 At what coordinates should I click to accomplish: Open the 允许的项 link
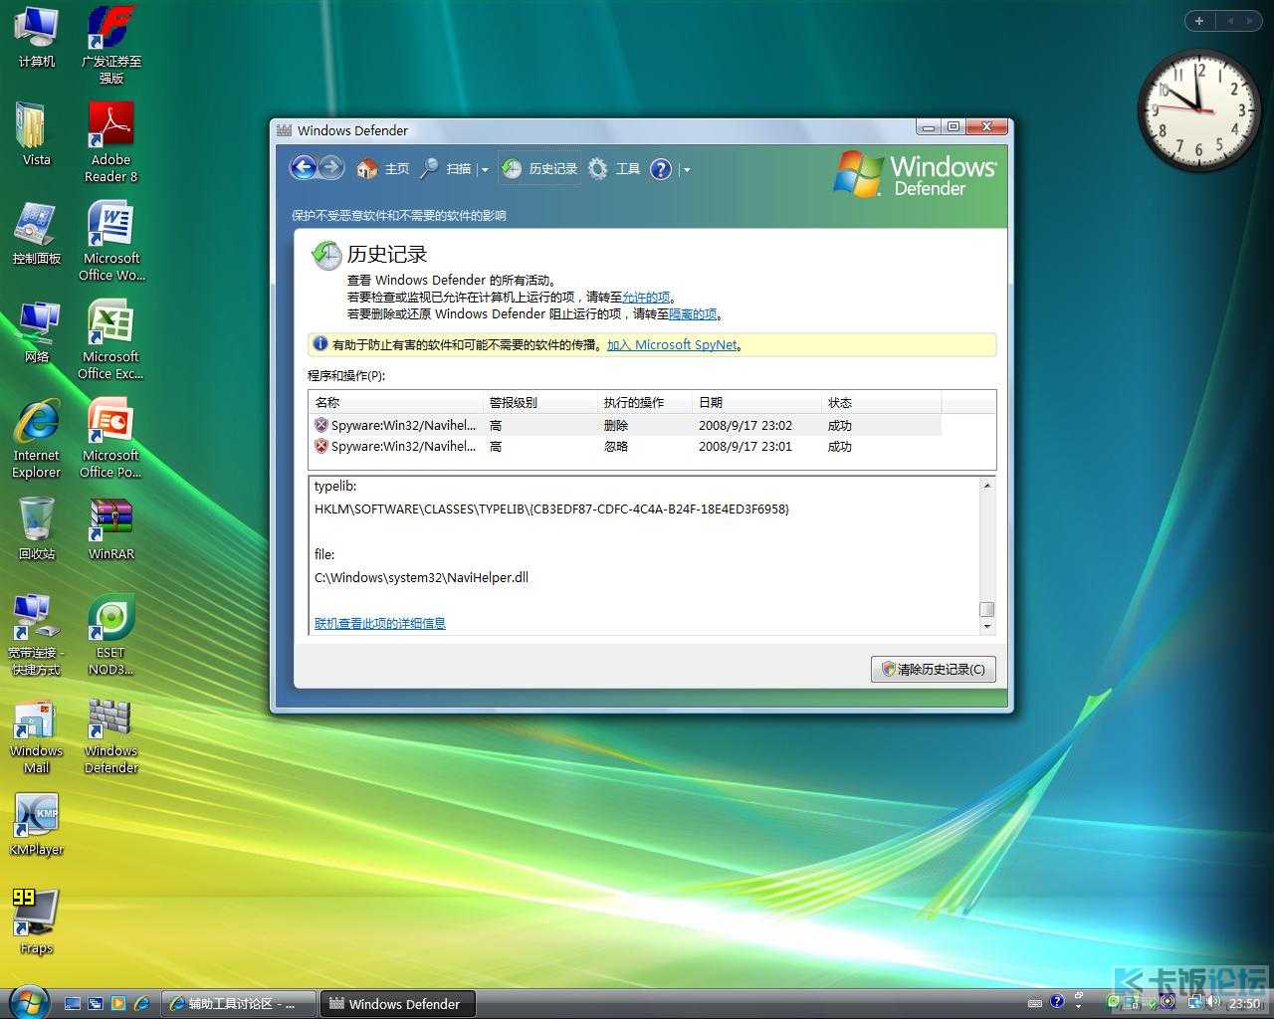tap(646, 297)
